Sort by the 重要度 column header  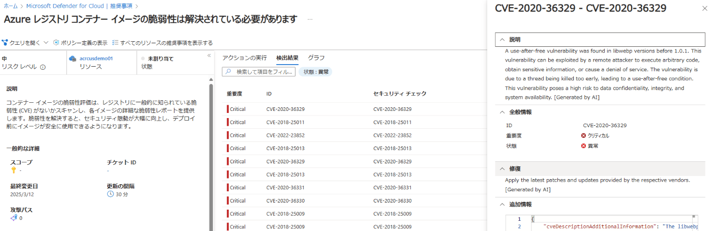click(234, 94)
